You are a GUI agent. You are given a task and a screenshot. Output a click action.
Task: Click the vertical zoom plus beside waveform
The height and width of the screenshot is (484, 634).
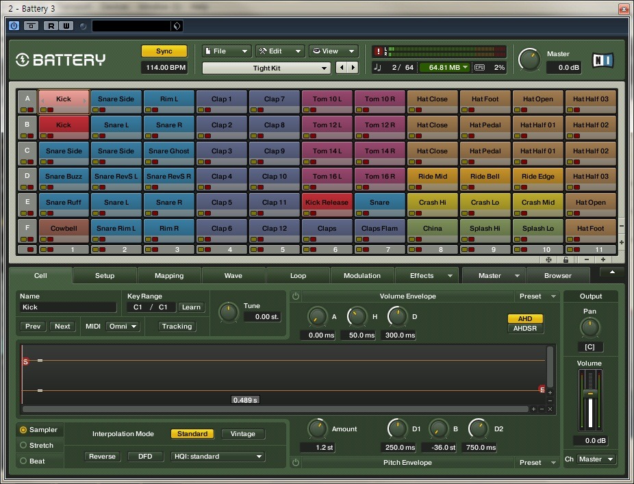[x=550, y=393]
